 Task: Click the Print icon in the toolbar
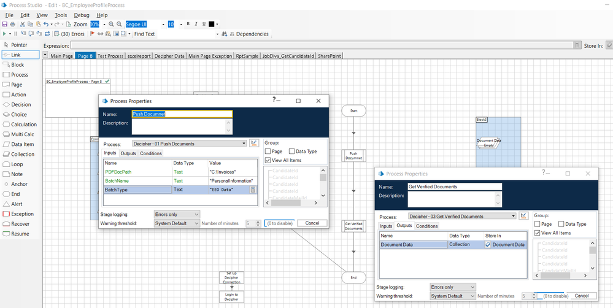click(13, 25)
